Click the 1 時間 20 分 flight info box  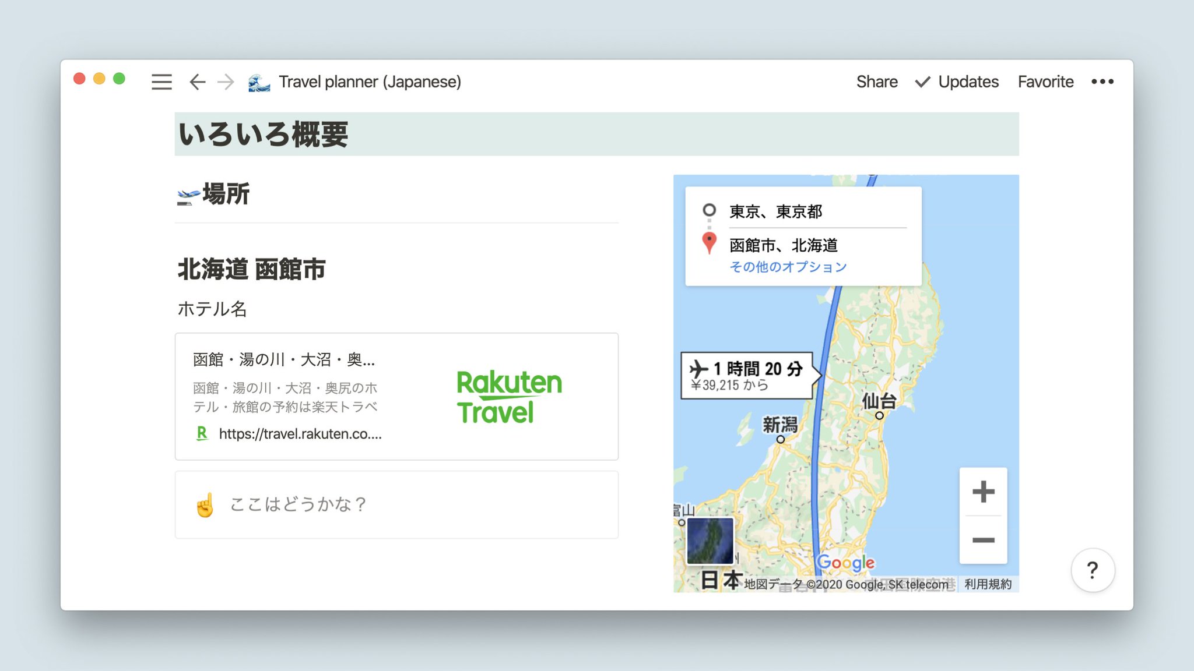(x=747, y=375)
